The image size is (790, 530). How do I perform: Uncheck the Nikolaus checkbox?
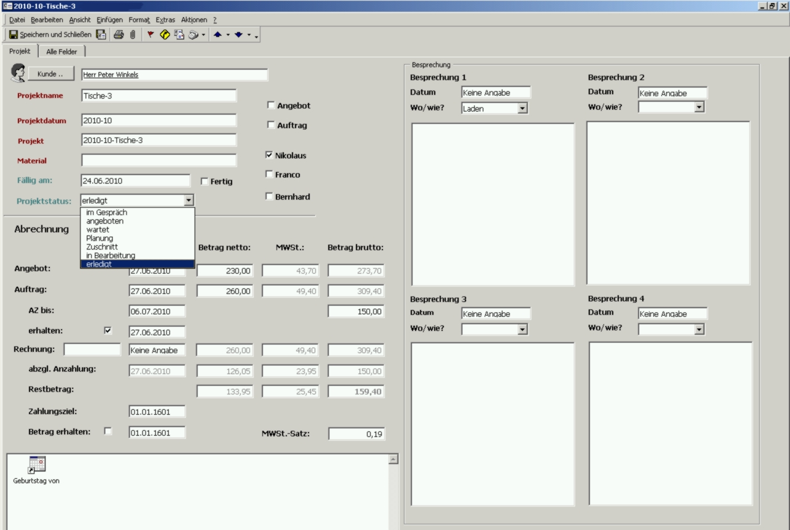pyautogui.click(x=269, y=155)
